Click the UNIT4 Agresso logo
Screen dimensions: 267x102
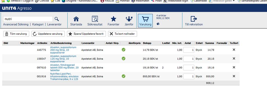(17, 8)
